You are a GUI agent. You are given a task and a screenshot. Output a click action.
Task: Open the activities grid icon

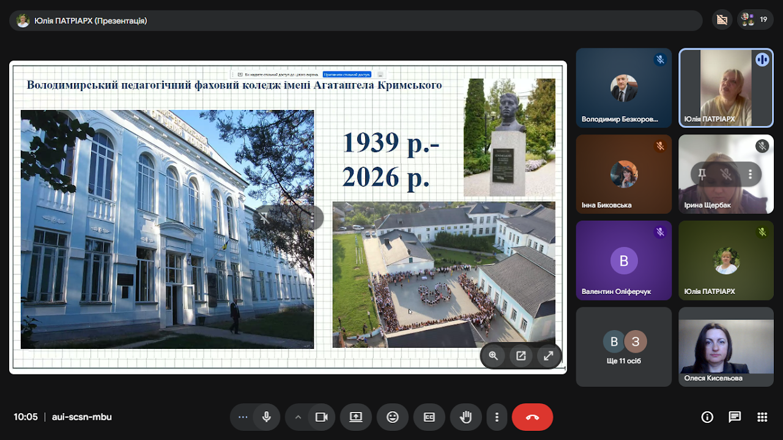[762, 417]
